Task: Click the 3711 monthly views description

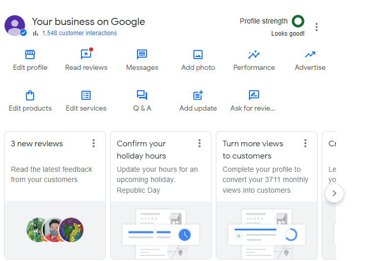Action: click(265, 179)
